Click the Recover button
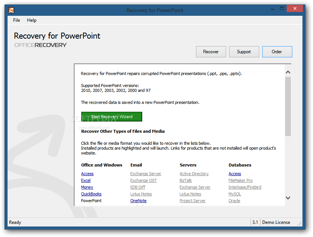The height and width of the screenshot is (237, 313). coord(211,52)
